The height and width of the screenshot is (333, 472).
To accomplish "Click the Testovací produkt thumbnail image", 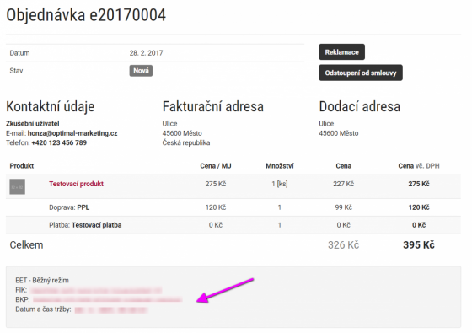I will point(17,186).
